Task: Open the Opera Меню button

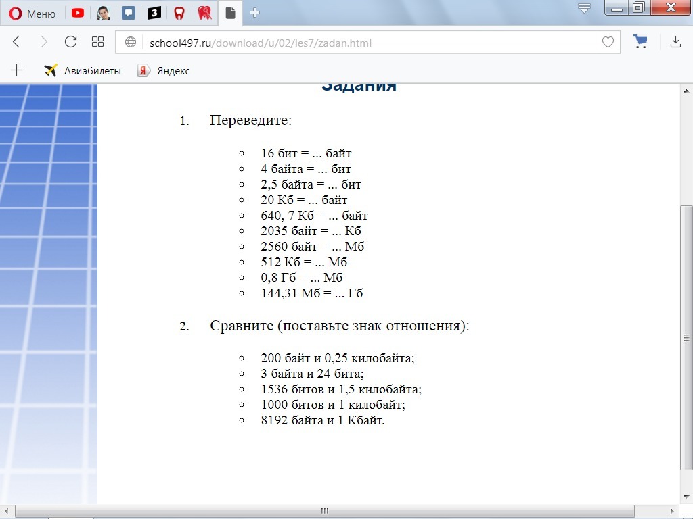Action: pyautogui.click(x=32, y=14)
